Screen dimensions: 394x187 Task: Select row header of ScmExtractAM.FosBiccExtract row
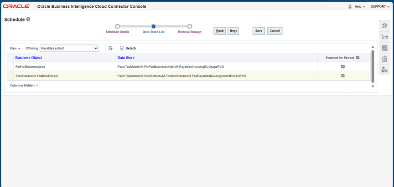point(10,76)
